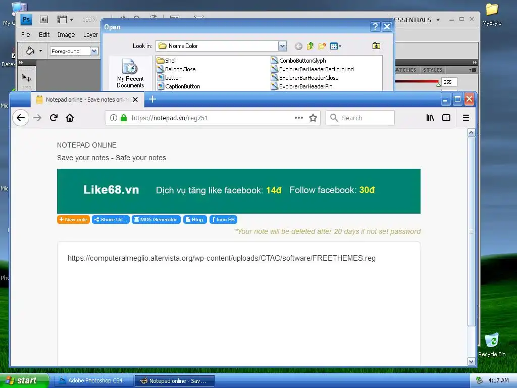Open the Swatches panel options menu
Screen dimensions: 517x388
(473, 70)
